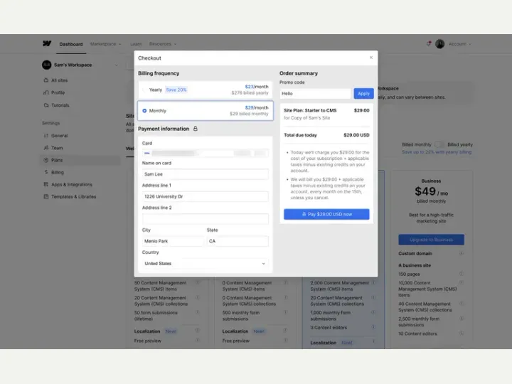Apply the promo code
This screenshot has height=384, width=512.
[363, 93]
